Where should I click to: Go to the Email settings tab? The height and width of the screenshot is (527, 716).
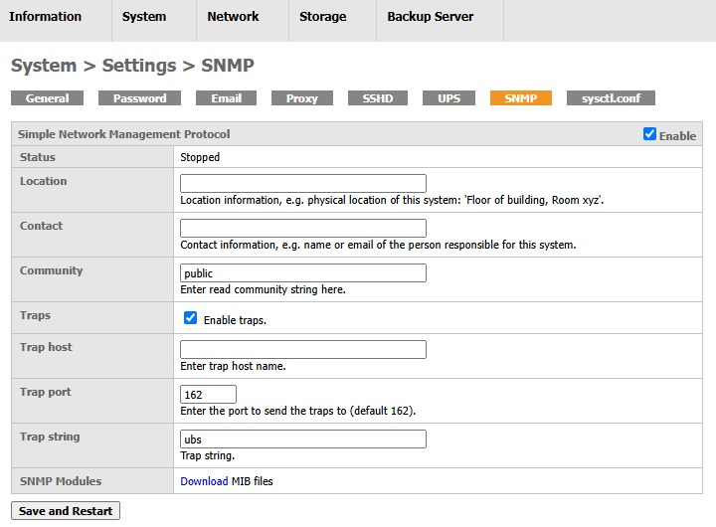click(226, 98)
